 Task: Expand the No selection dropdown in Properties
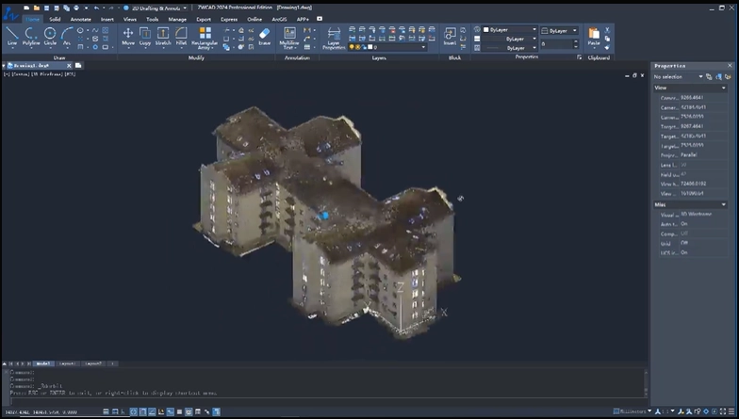pos(679,77)
